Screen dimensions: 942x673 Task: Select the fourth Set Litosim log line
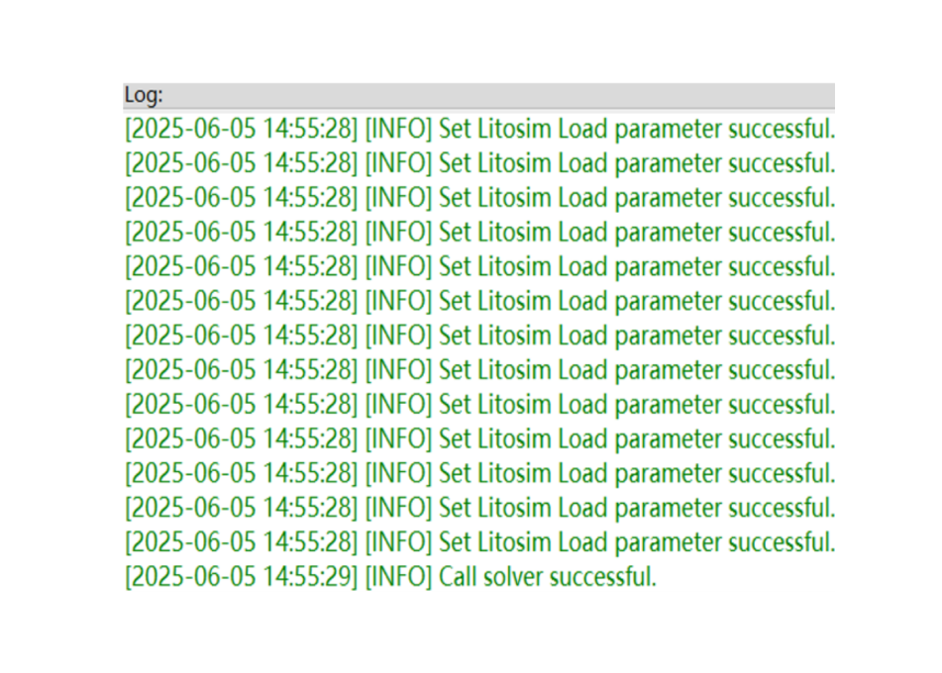(480, 233)
